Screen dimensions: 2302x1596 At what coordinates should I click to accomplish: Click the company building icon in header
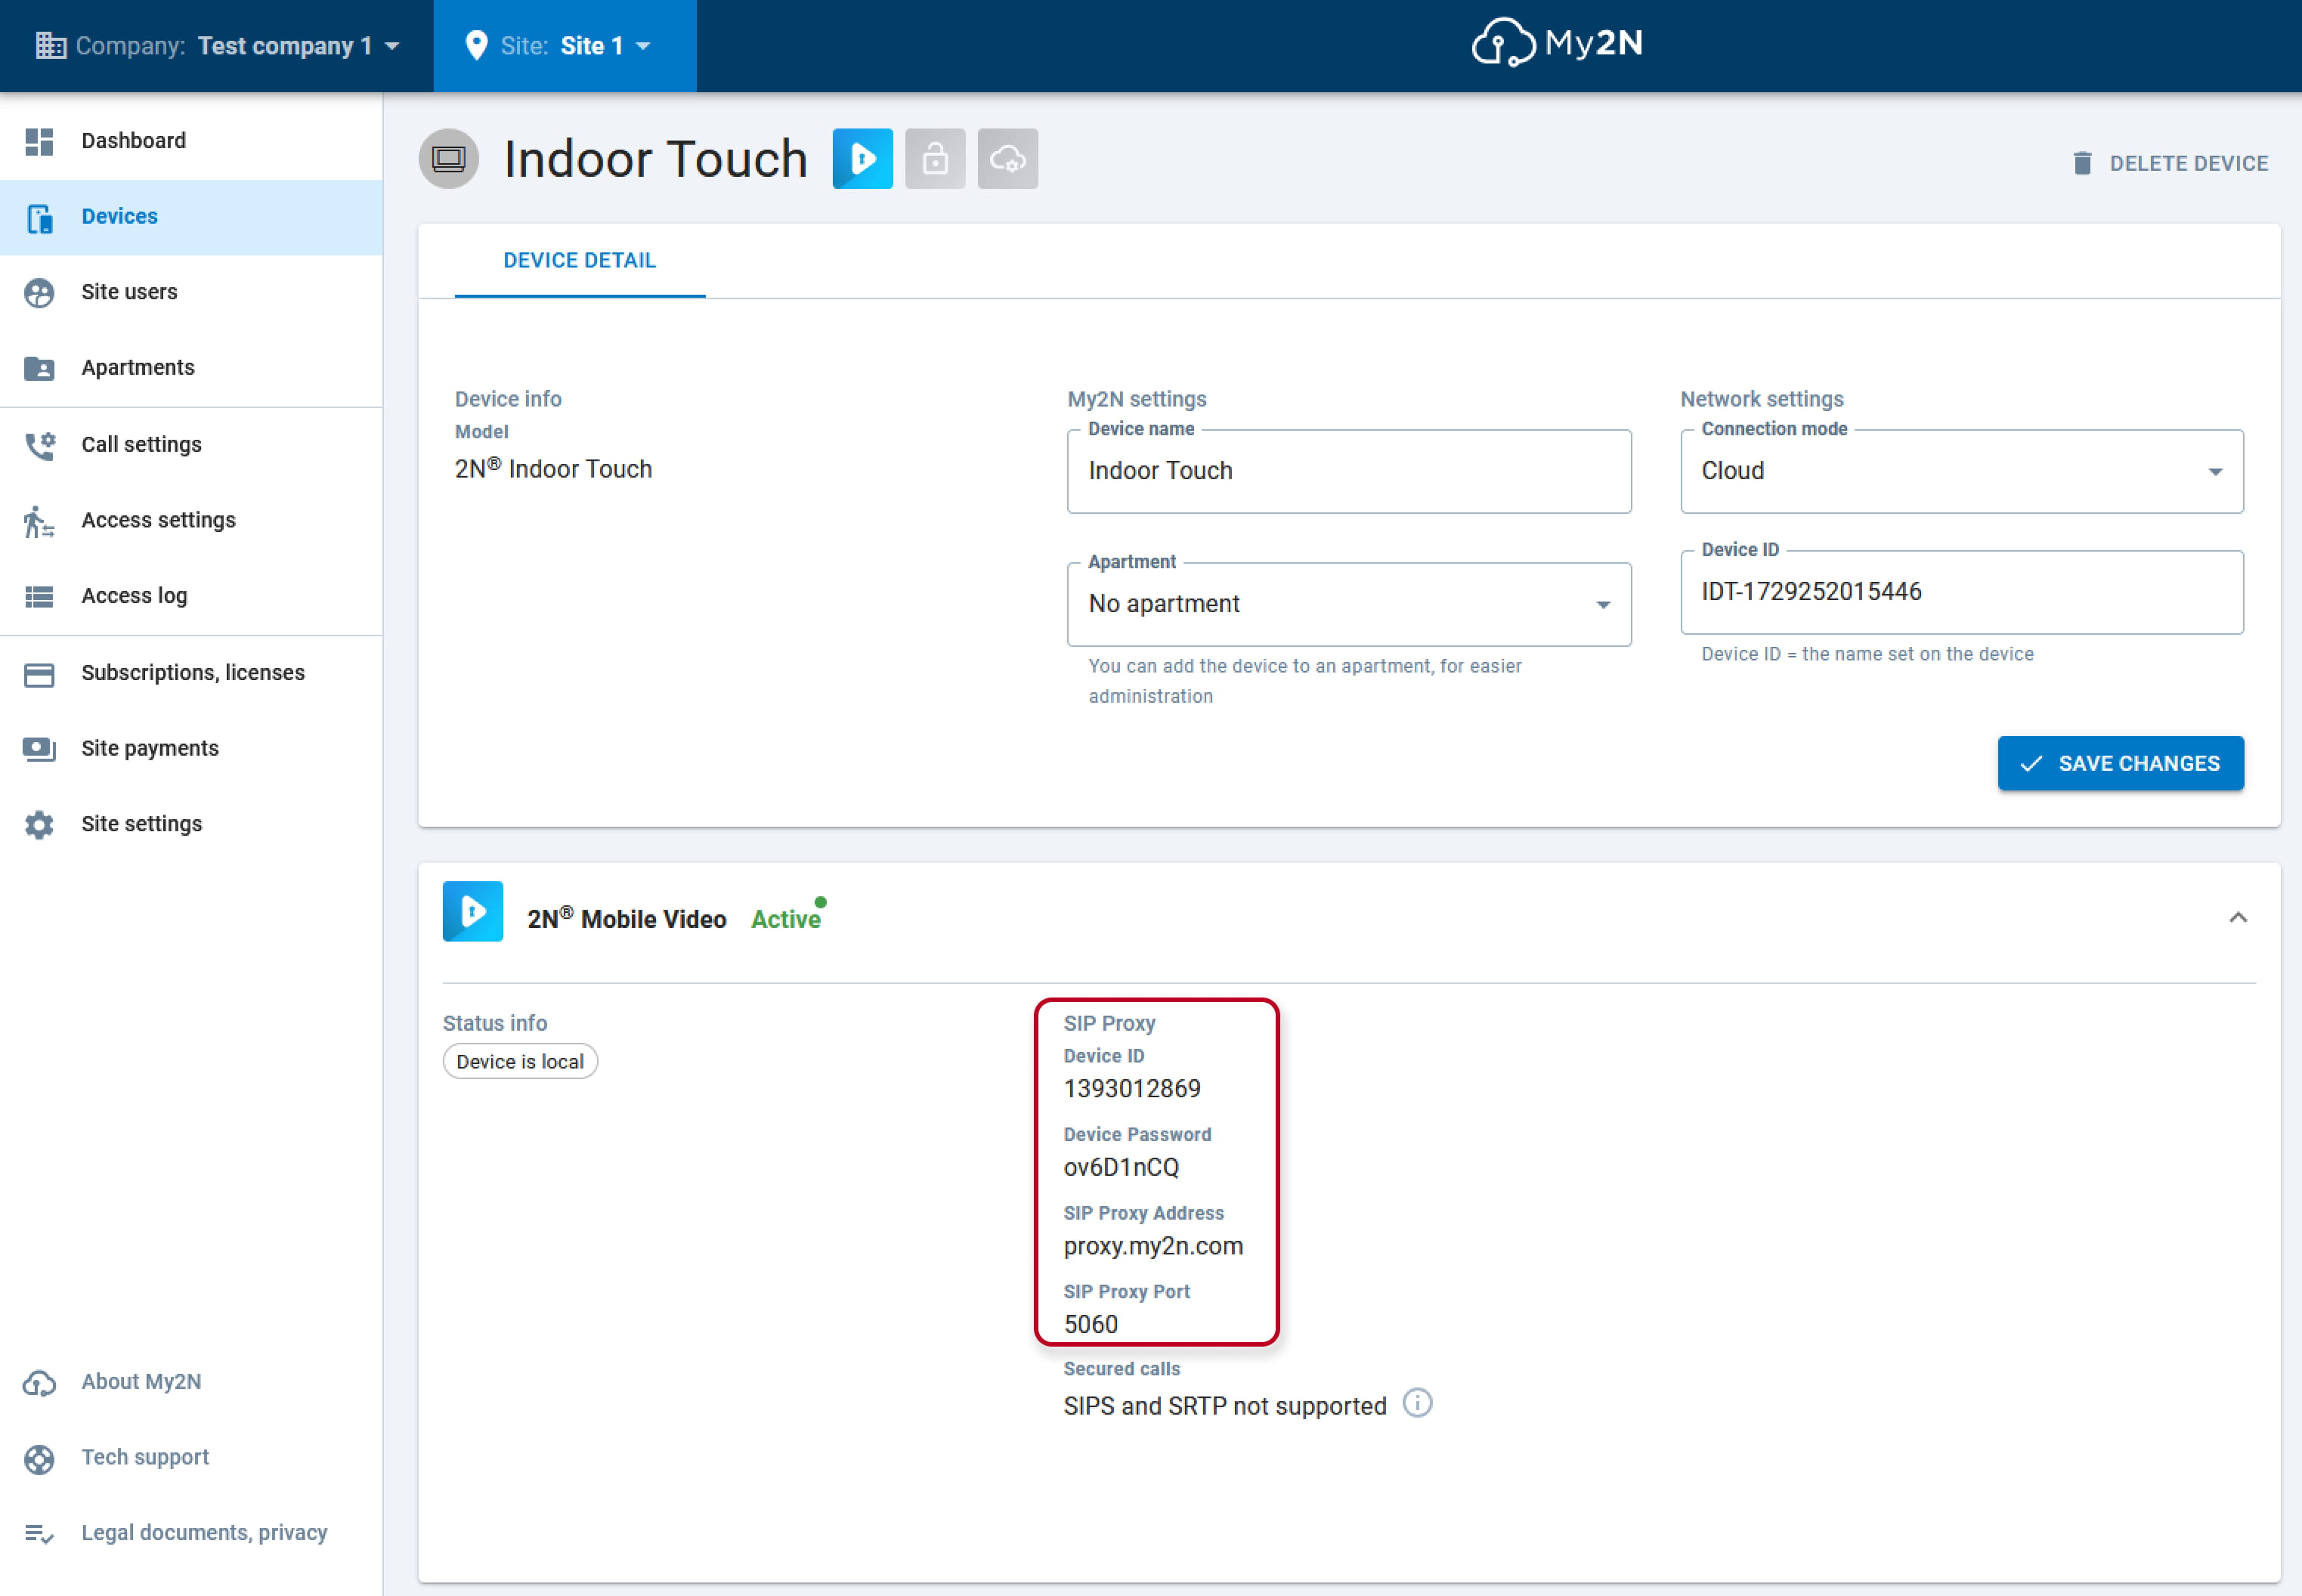51,46
